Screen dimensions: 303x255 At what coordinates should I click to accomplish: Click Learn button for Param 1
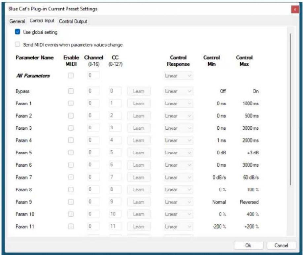(x=139, y=104)
